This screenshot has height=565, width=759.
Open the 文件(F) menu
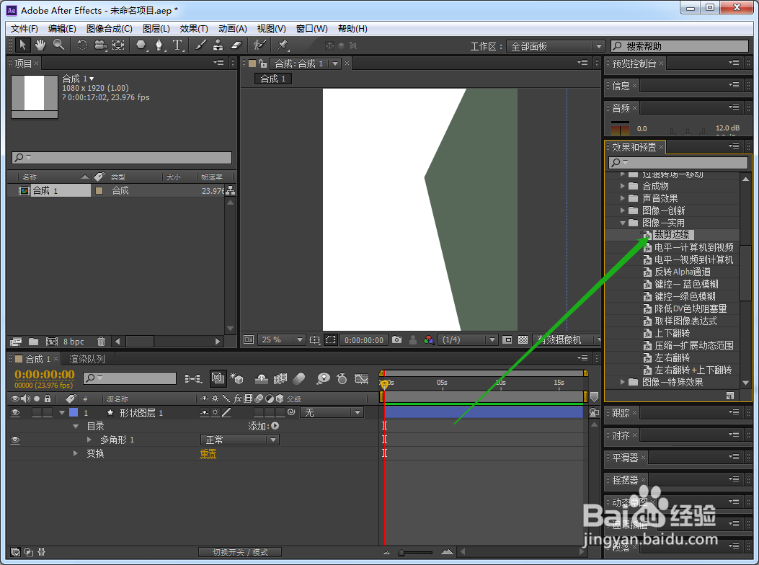point(25,29)
